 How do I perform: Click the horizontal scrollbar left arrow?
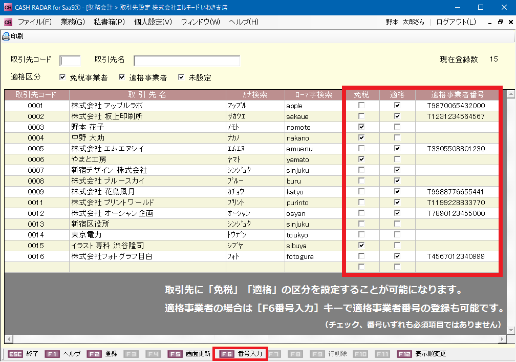tap(9, 339)
